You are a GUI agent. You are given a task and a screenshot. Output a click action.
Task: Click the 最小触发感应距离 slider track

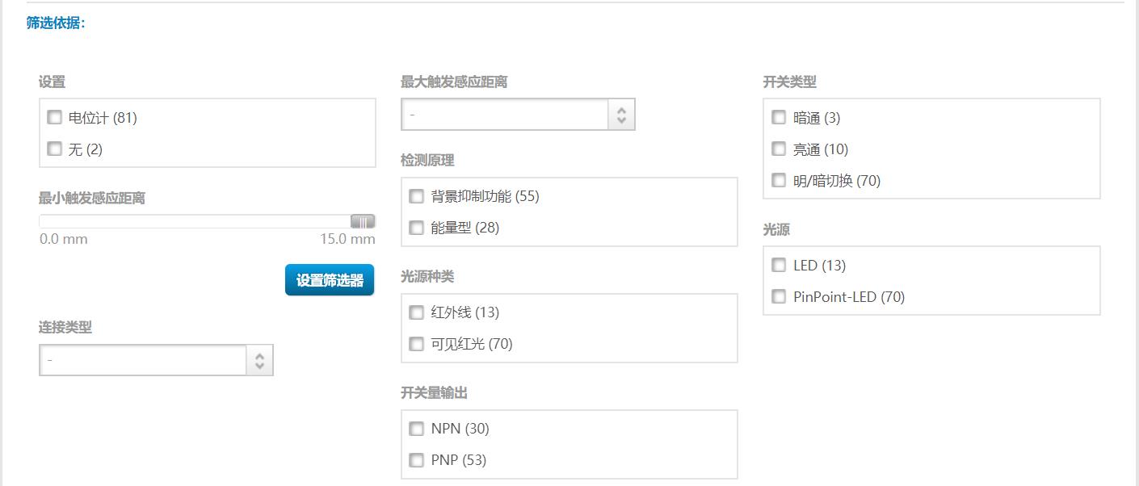pos(208,222)
